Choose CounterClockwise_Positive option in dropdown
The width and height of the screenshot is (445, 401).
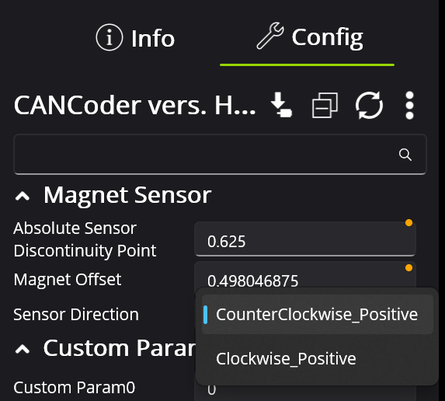(317, 315)
